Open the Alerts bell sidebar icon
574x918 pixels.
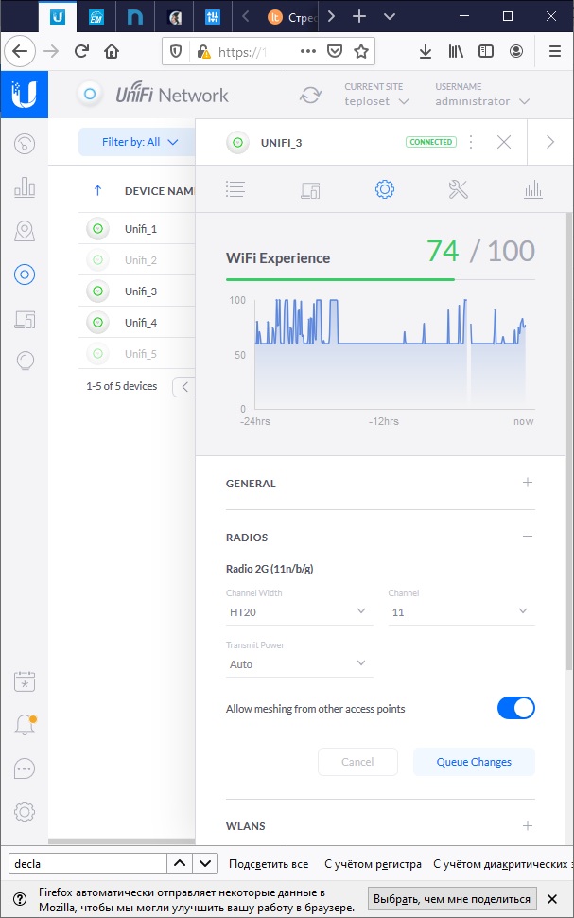coord(25,725)
